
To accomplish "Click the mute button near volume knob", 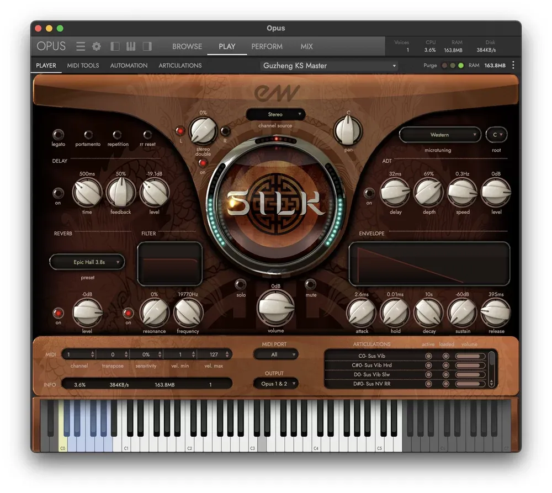I will tap(310, 284).
